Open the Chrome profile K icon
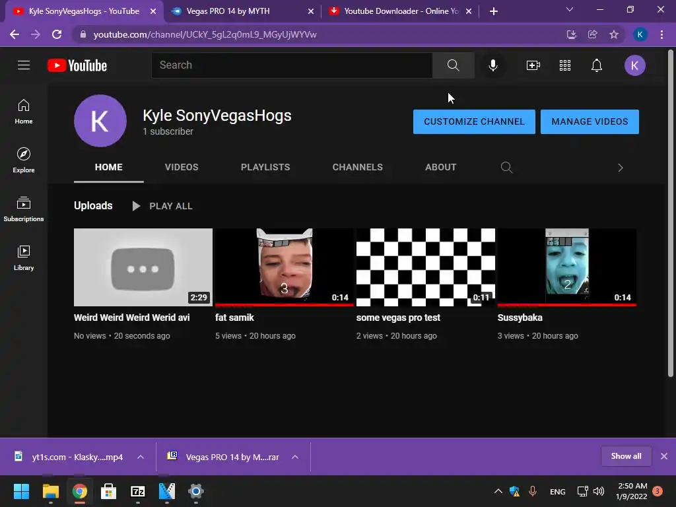676x507 pixels. [x=640, y=34]
